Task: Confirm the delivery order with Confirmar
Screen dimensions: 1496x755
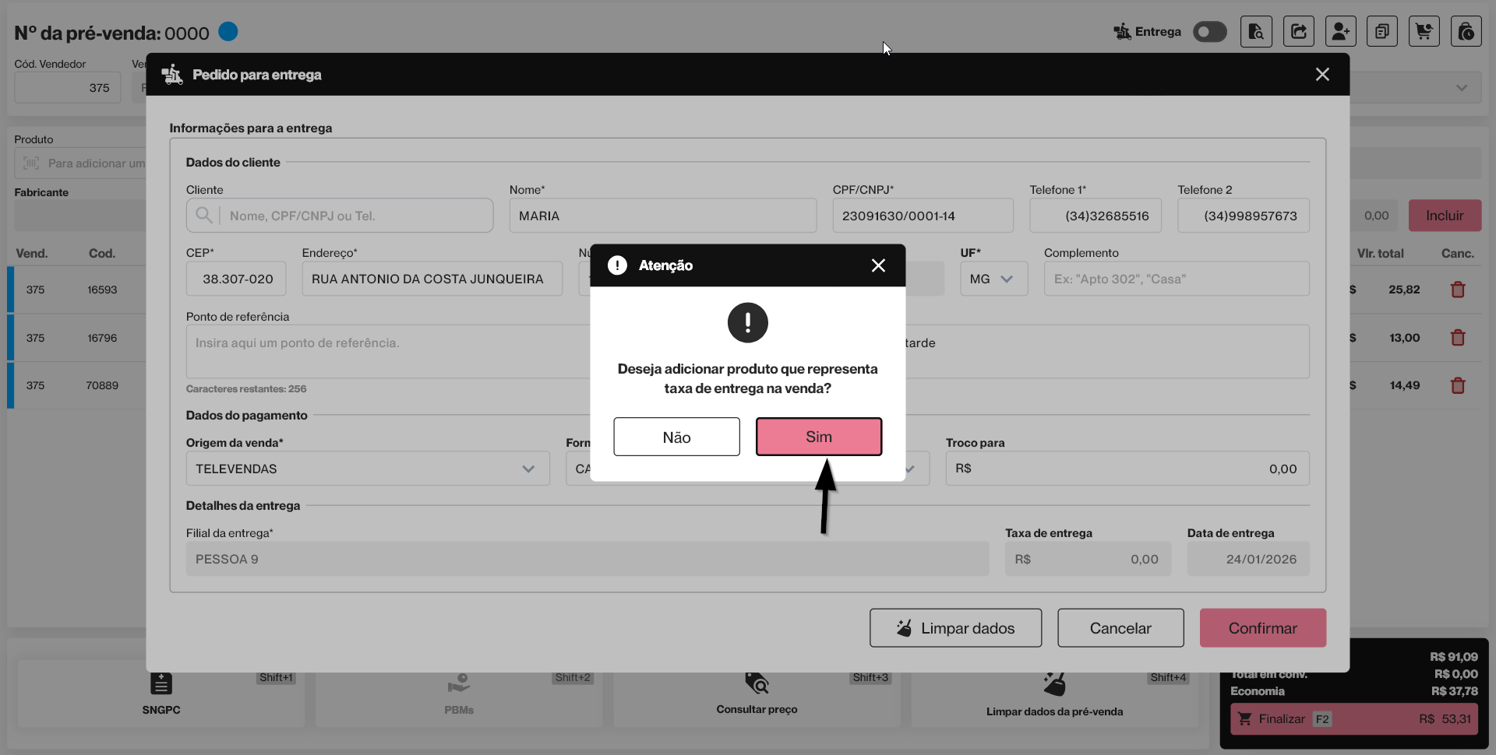Action: point(1263,628)
